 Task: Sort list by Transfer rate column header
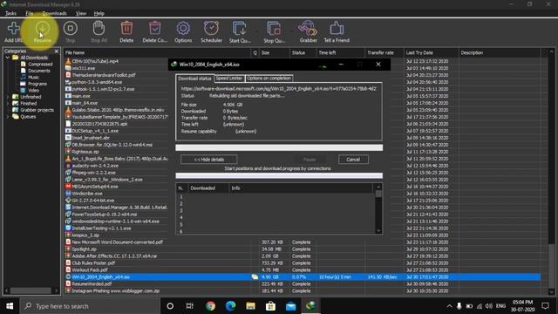384,52
